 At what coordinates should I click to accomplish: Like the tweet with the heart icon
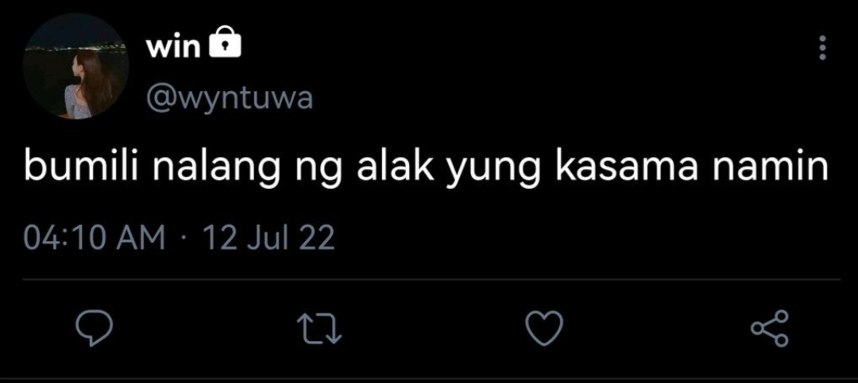[x=544, y=328]
